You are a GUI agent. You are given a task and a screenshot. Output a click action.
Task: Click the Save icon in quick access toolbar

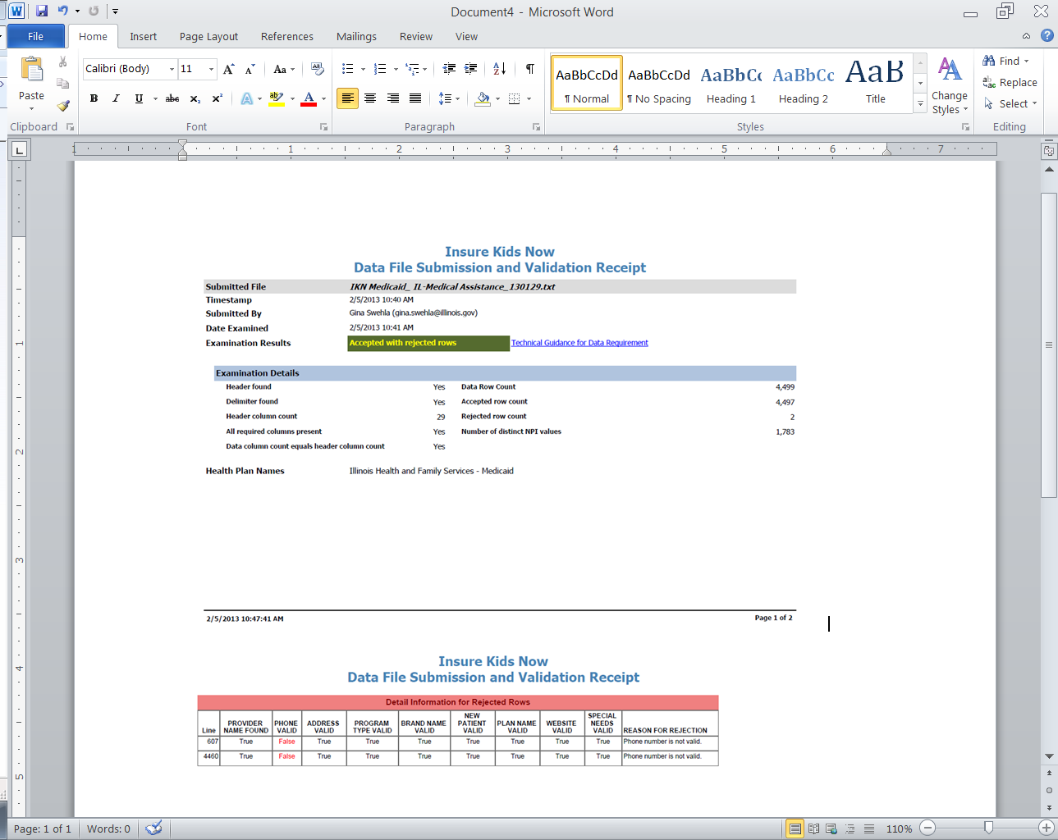tap(42, 11)
